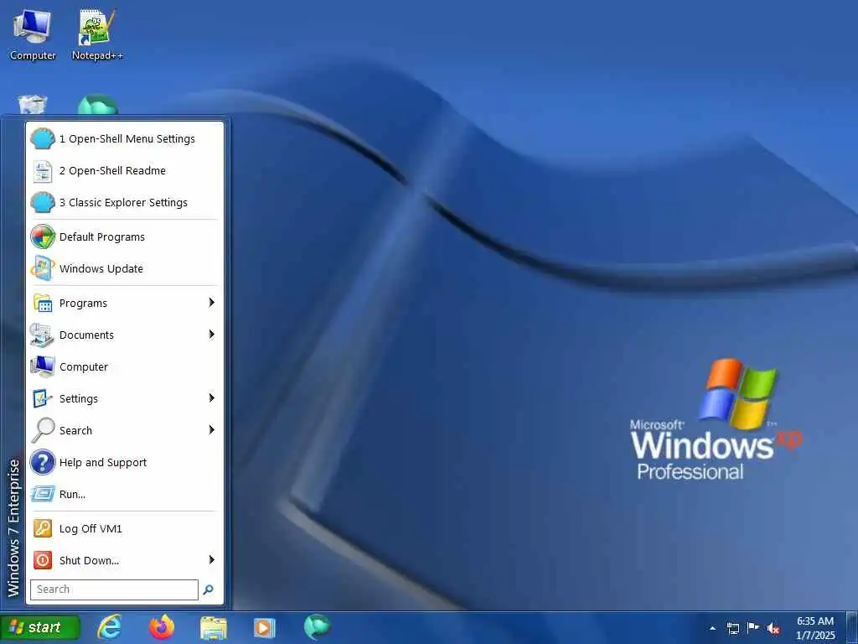Click the Windows Update icon
The image size is (858, 644).
tap(43, 269)
